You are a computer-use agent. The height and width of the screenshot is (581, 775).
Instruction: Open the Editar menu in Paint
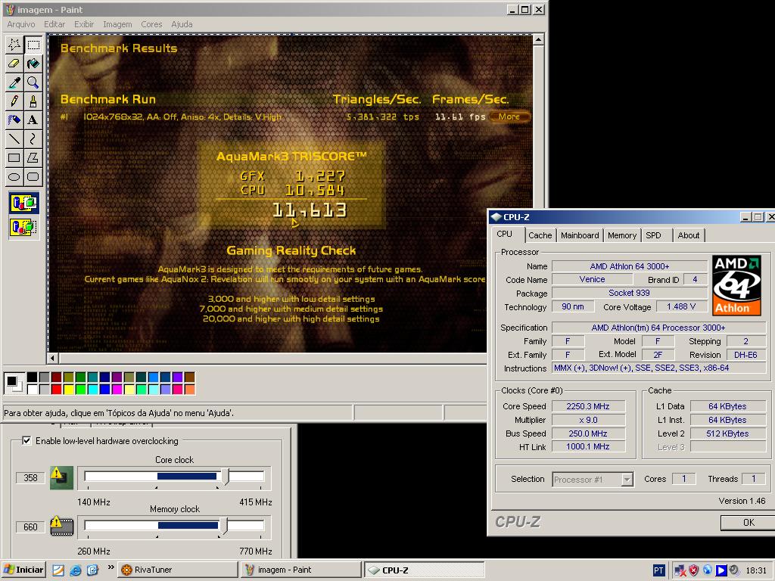tap(54, 24)
